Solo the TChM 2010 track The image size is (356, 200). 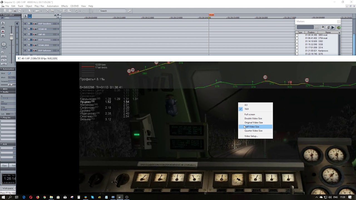[29, 45]
